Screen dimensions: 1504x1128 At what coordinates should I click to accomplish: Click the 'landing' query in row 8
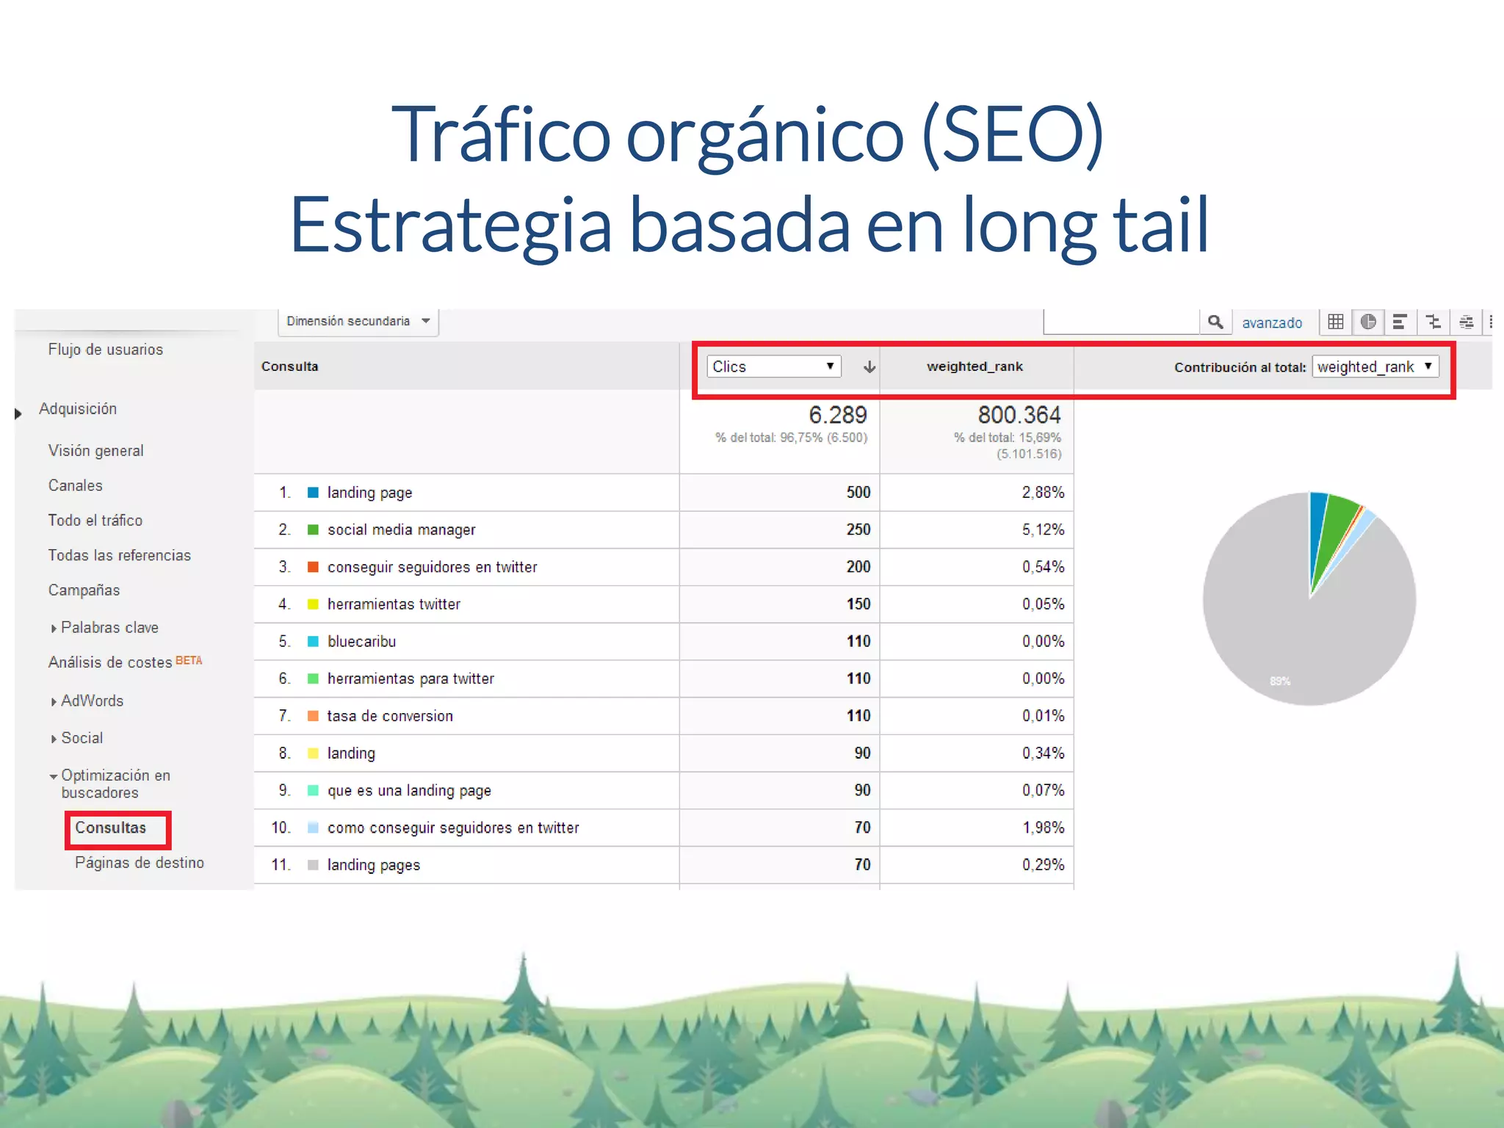pos(351,753)
